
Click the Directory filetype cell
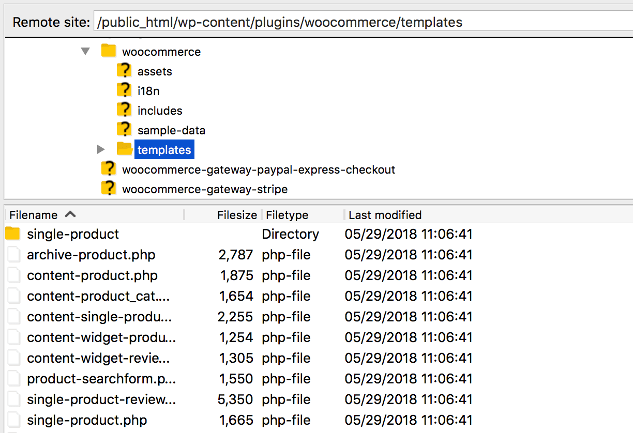pos(291,234)
